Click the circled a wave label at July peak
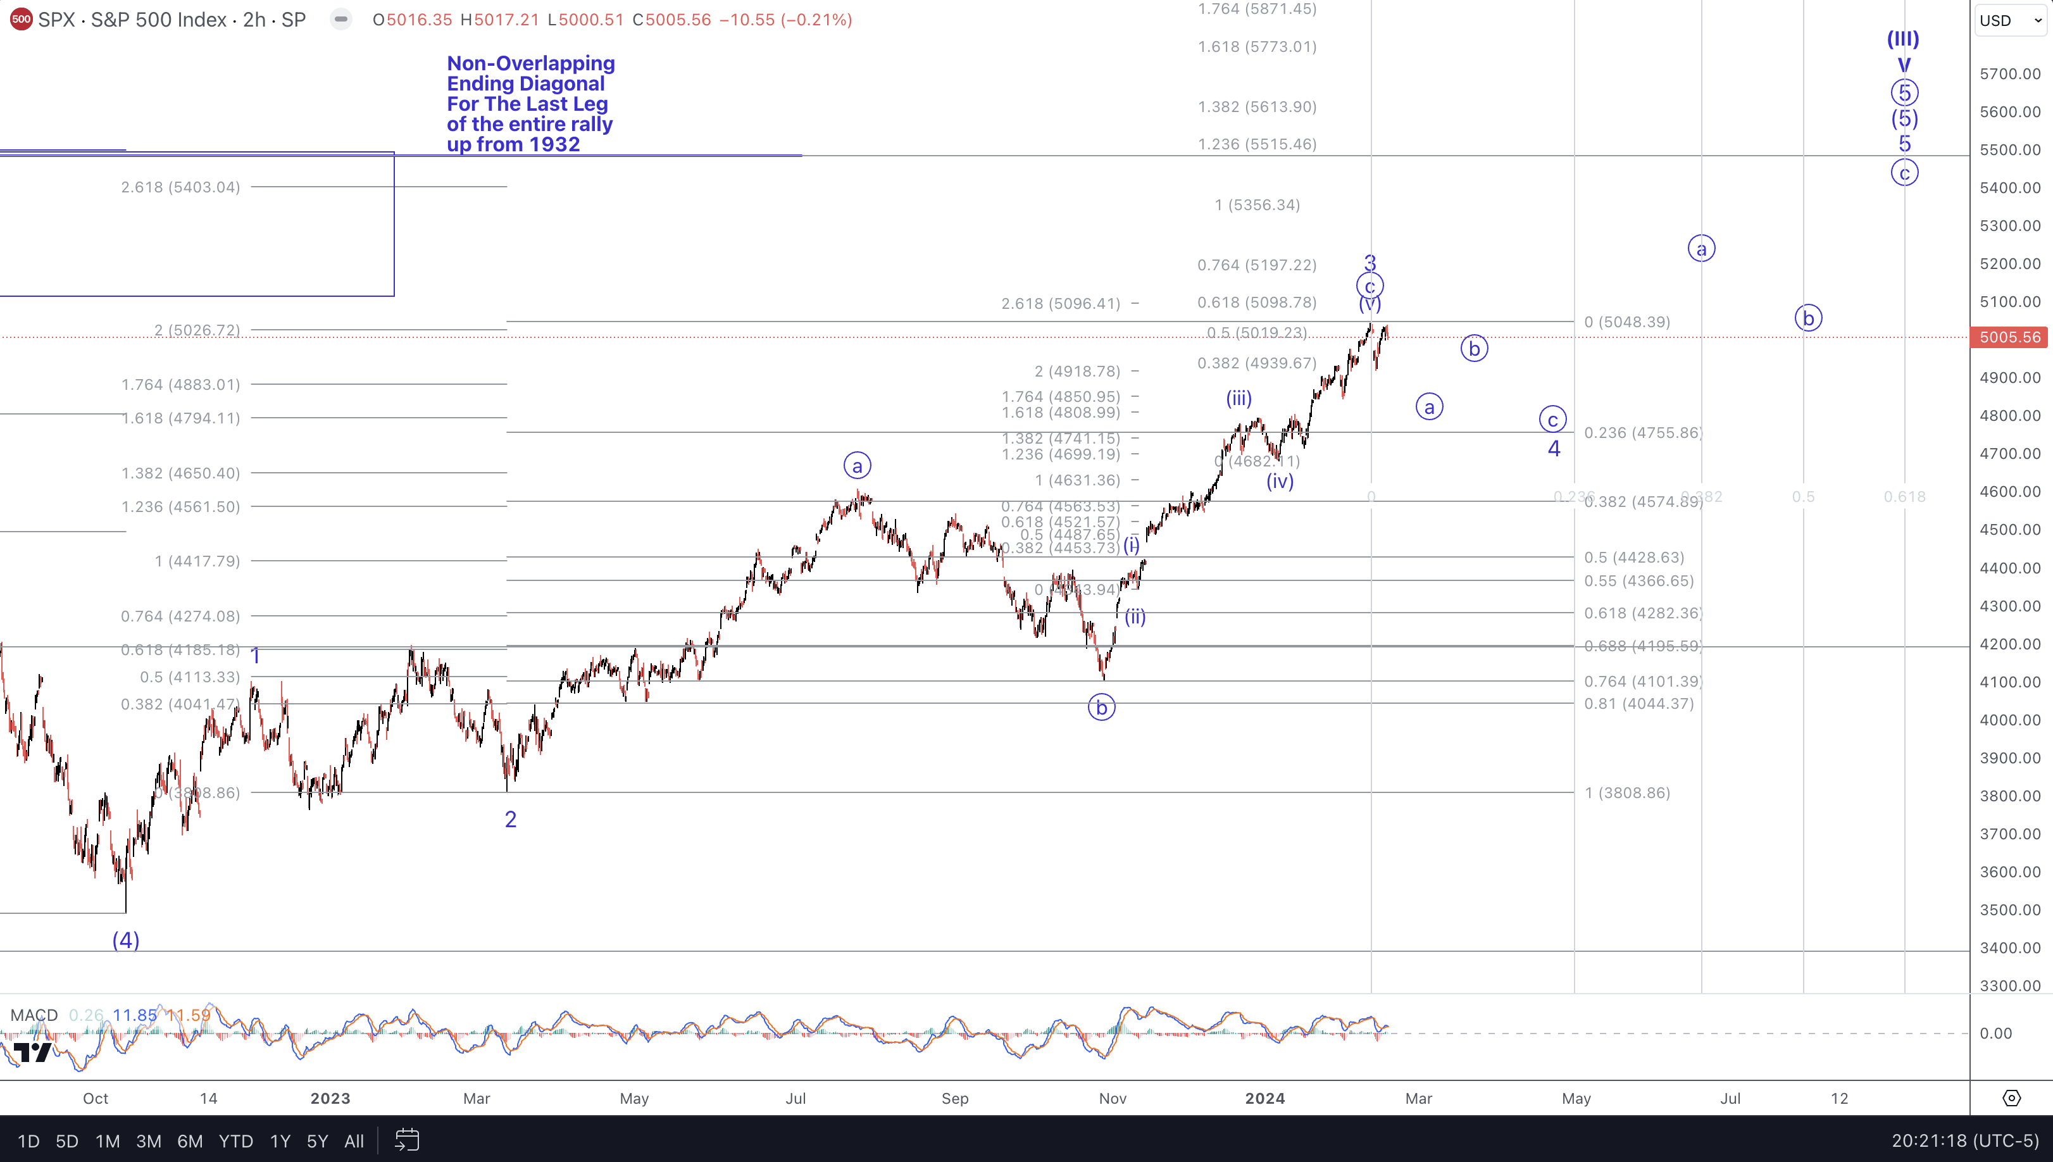Image resolution: width=2053 pixels, height=1162 pixels. pos(857,465)
